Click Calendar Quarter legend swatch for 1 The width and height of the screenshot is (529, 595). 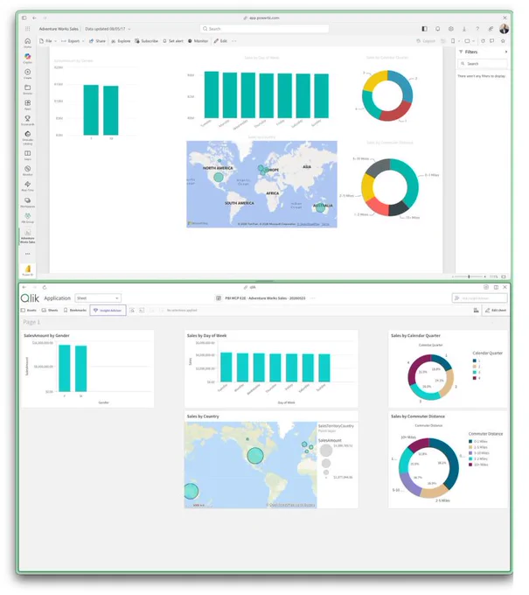(x=474, y=360)
